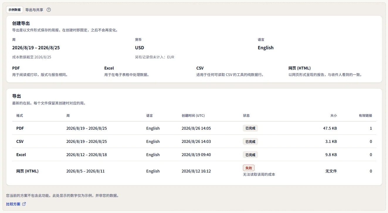Click the 47.5 KB size value

[330, 128]
